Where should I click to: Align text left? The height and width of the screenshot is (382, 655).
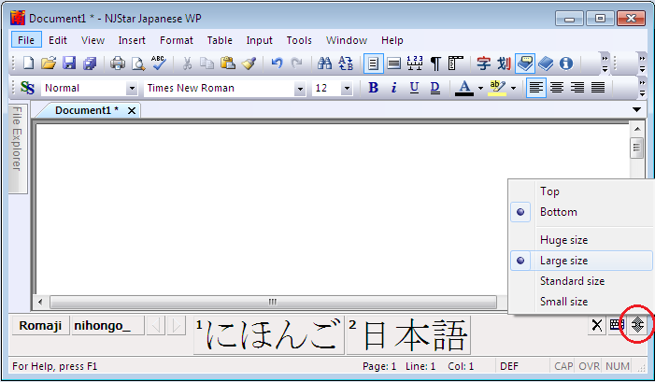point(536,88)
